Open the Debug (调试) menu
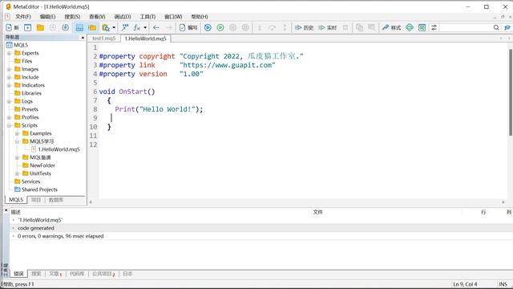513x289 pixels. point(123,17)
